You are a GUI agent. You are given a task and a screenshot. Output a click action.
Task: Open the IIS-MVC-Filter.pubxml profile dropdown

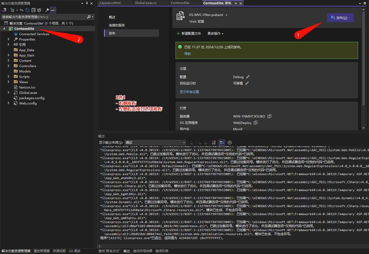(x=226, y=15)
